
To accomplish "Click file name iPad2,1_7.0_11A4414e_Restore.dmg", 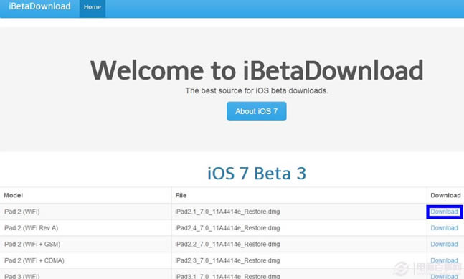I will tap(227, 212).
